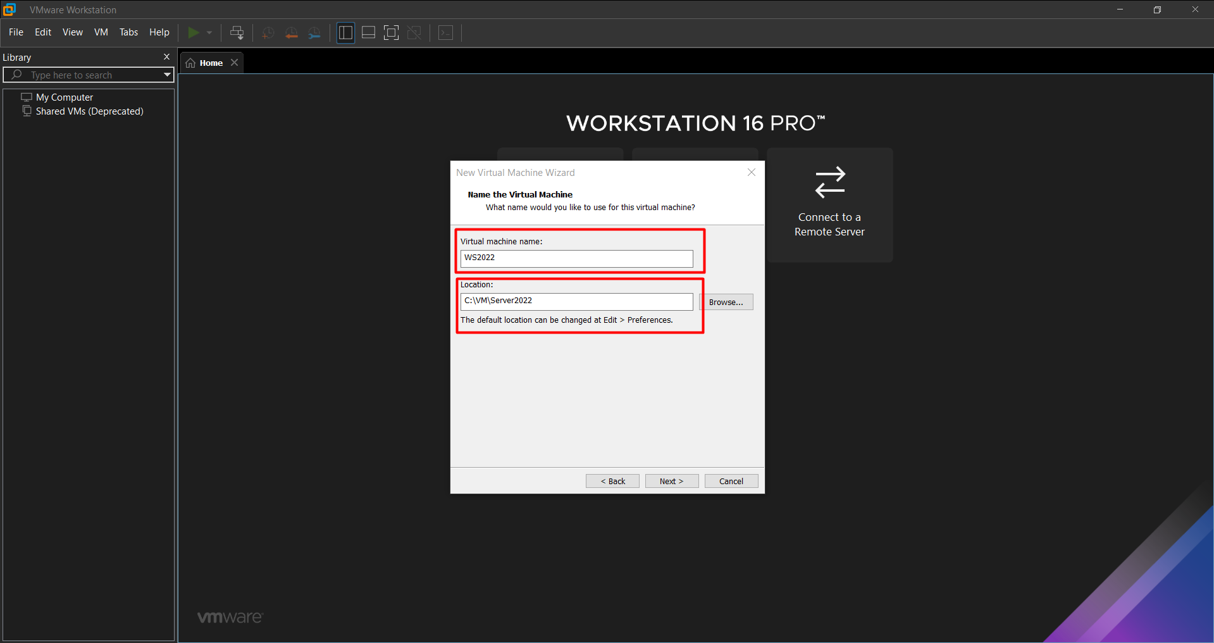Click the green Power On play icon
The width and height of the screenshot is (1214, 643).
(x=194, y=32)
